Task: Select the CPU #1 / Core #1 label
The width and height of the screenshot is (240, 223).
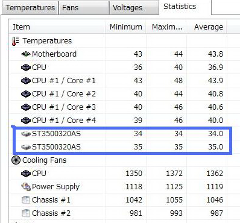Action: click(64, 81)
